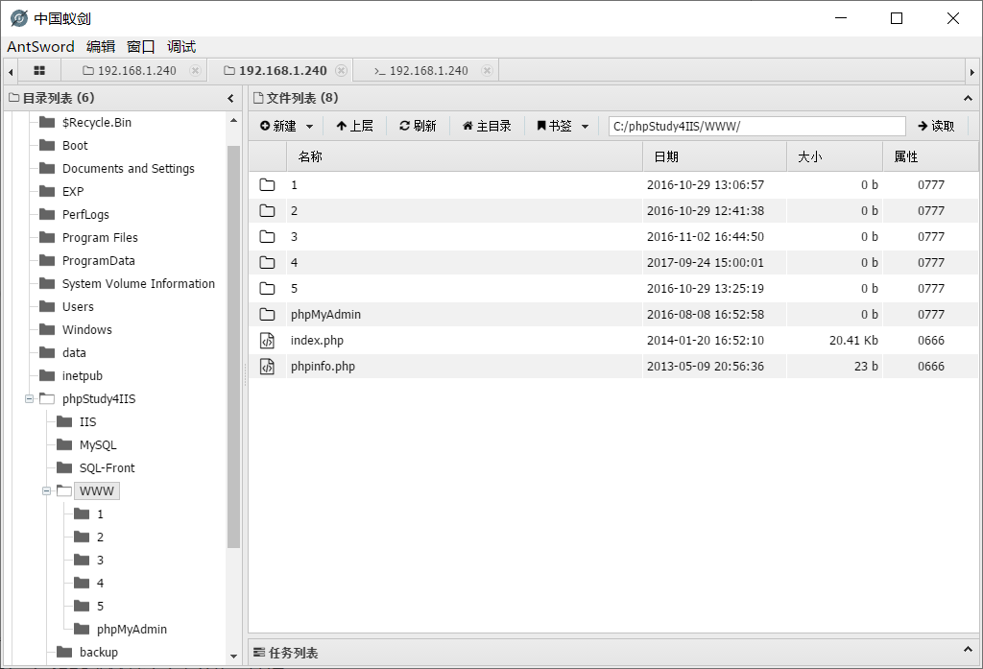The height and width of the screenshot is (669, 983).
Task: Select Program Files in the tree
Action: tap(100, 238)
